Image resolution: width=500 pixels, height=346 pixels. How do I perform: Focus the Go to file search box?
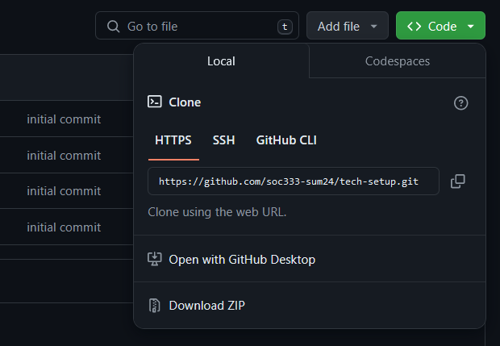coord(198,27)
